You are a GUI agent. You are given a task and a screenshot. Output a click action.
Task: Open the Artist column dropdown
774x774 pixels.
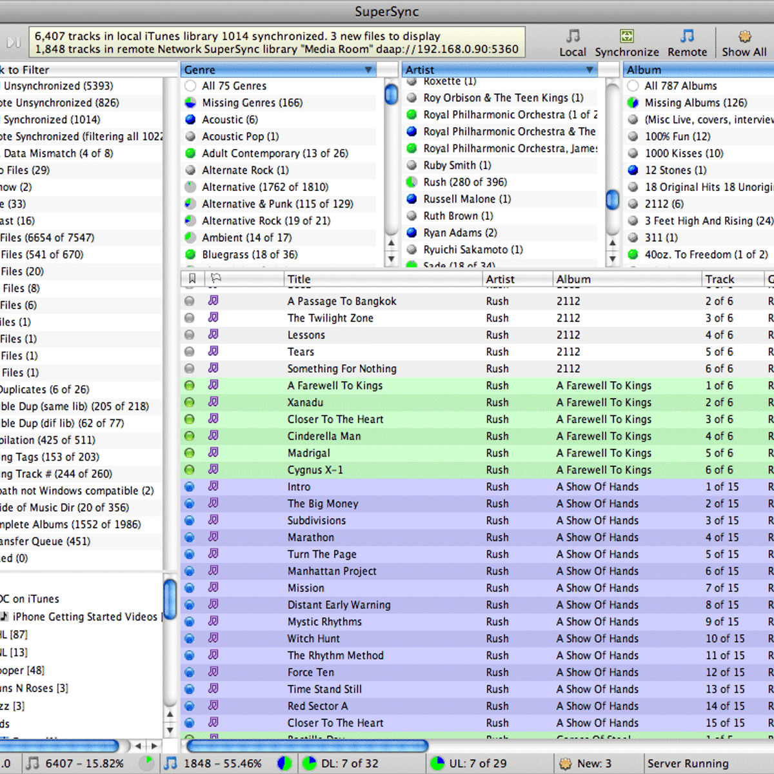pyautogui.click(x=590, y=70)
